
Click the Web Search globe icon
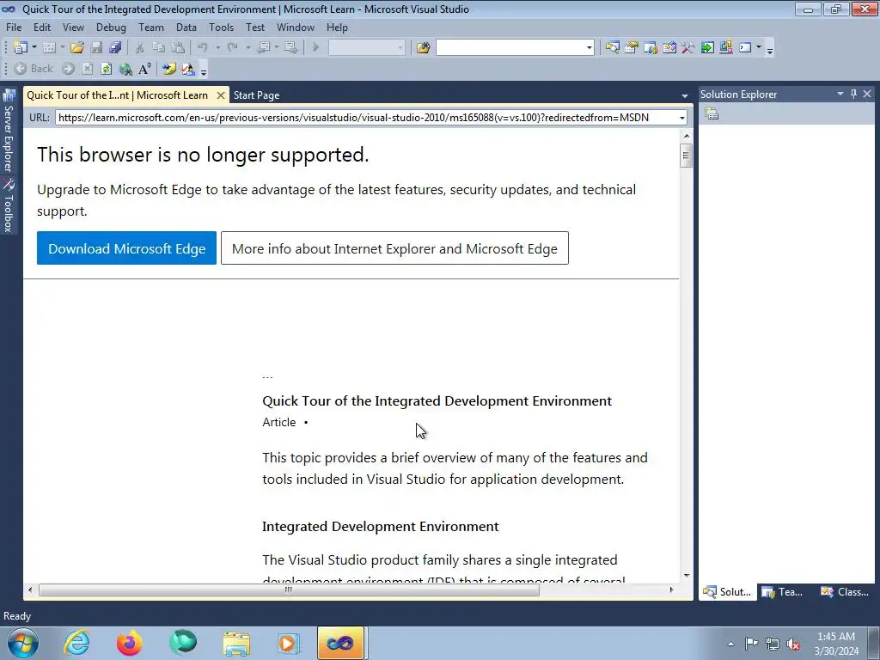click(125, 69)
